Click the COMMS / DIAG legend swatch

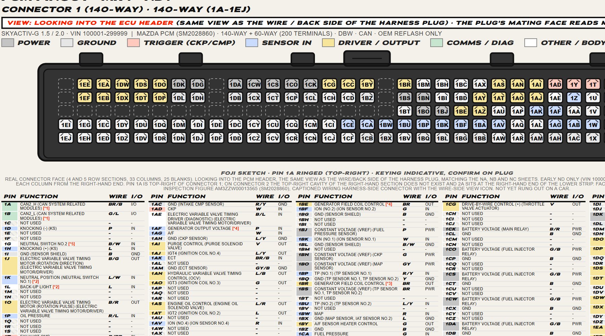pyautogui.click(x=436, y=43)
